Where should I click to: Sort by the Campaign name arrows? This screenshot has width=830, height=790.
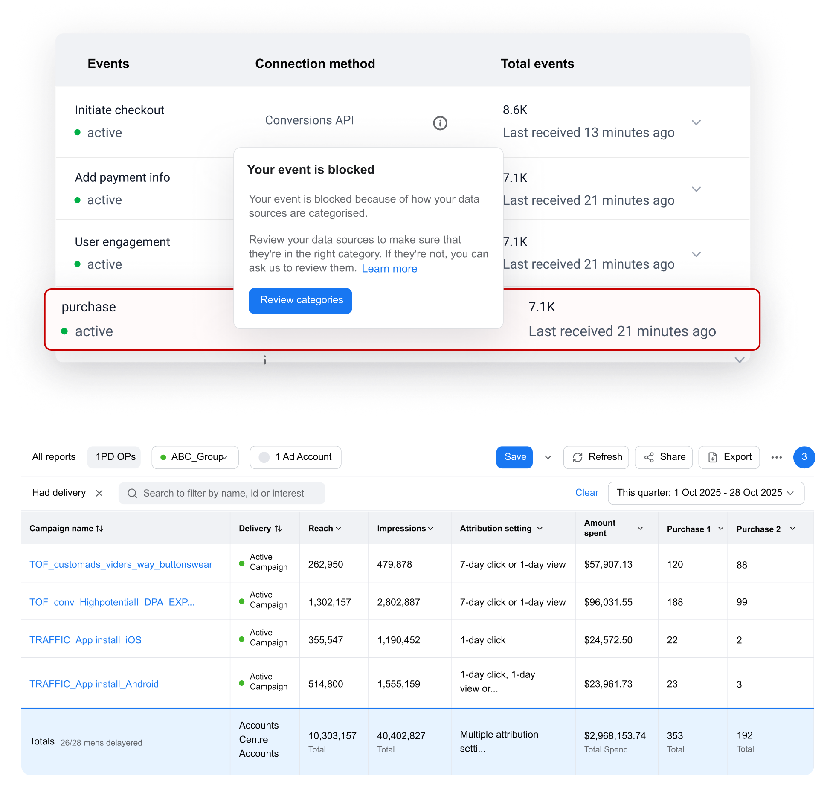coord(99,529)
